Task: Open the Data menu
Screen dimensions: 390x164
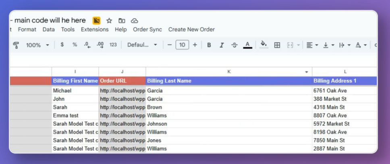Action: (x=48, y=29)
